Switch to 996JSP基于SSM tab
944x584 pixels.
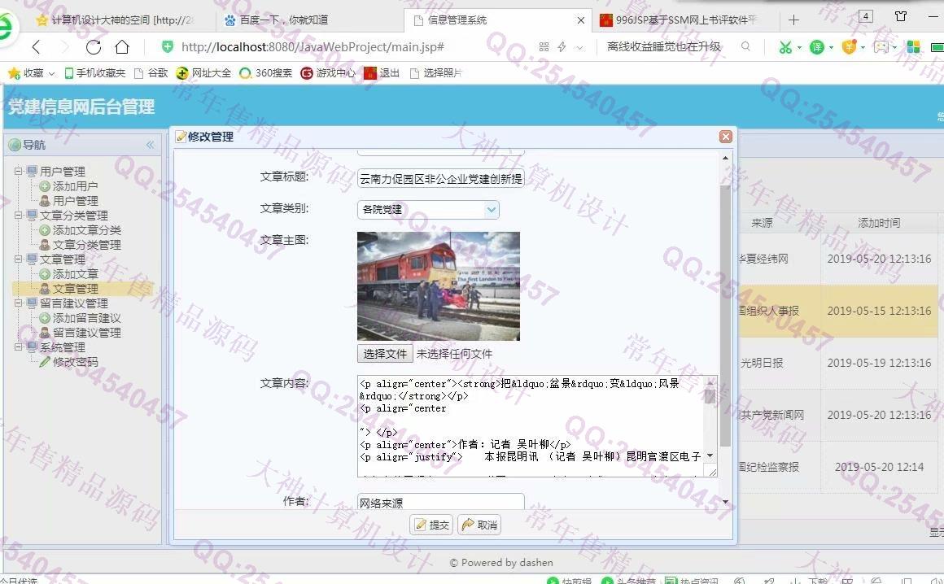click(x=680, y=20)
